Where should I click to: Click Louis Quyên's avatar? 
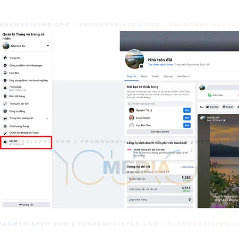(131, 118)
